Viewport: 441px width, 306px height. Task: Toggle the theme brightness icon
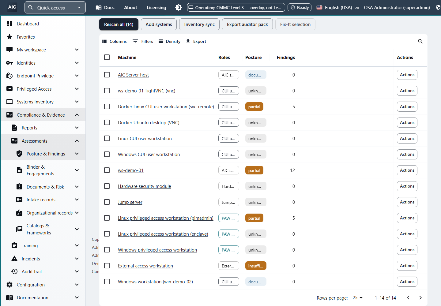click(179, 7)
